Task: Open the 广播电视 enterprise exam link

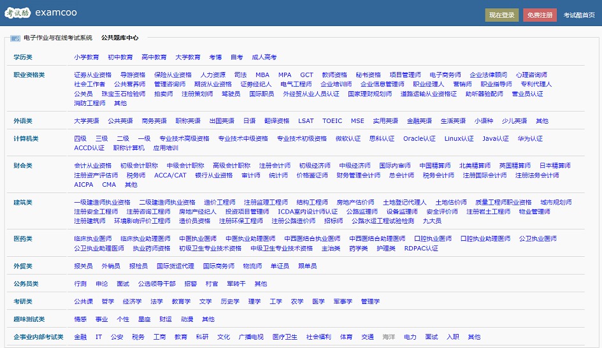Action: 251,337
